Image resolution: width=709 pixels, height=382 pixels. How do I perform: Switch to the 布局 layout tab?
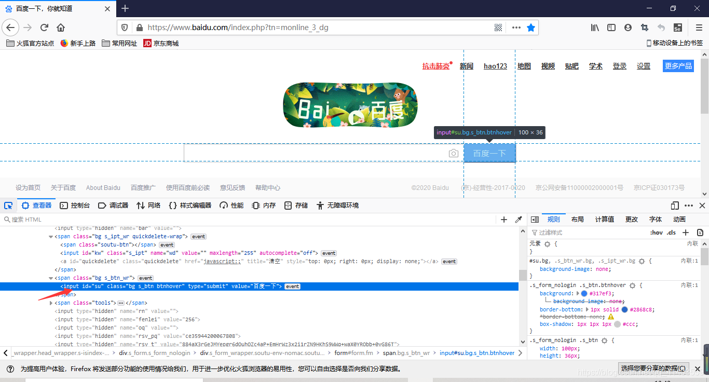click(577, 220)
